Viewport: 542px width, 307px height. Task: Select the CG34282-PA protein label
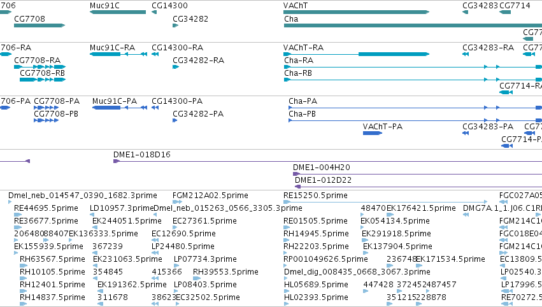point(198,114)
